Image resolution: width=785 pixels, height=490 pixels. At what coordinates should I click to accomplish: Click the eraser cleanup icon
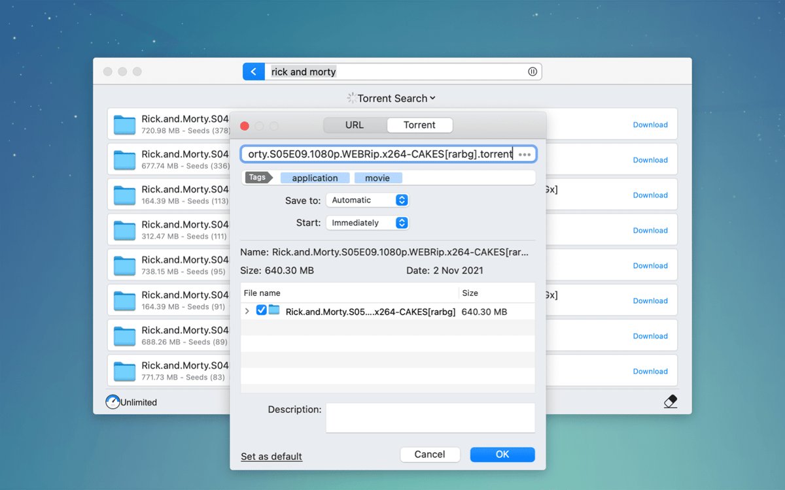[x=670, y=402]
